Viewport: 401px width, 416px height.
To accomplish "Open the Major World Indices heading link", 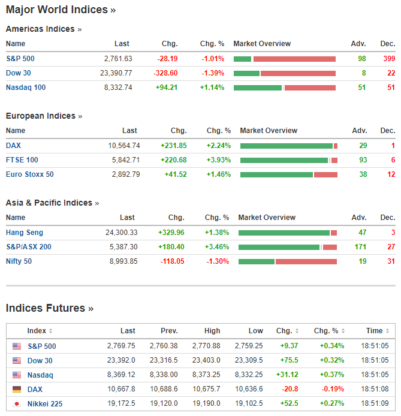I will tap(61, 10).
